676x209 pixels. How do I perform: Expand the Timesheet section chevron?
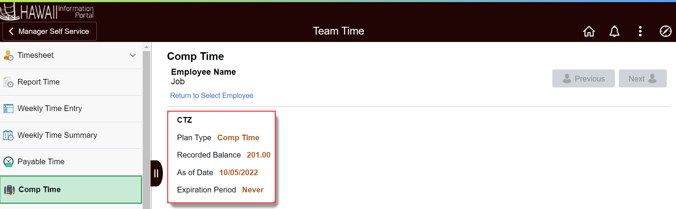tap(133, 55)
